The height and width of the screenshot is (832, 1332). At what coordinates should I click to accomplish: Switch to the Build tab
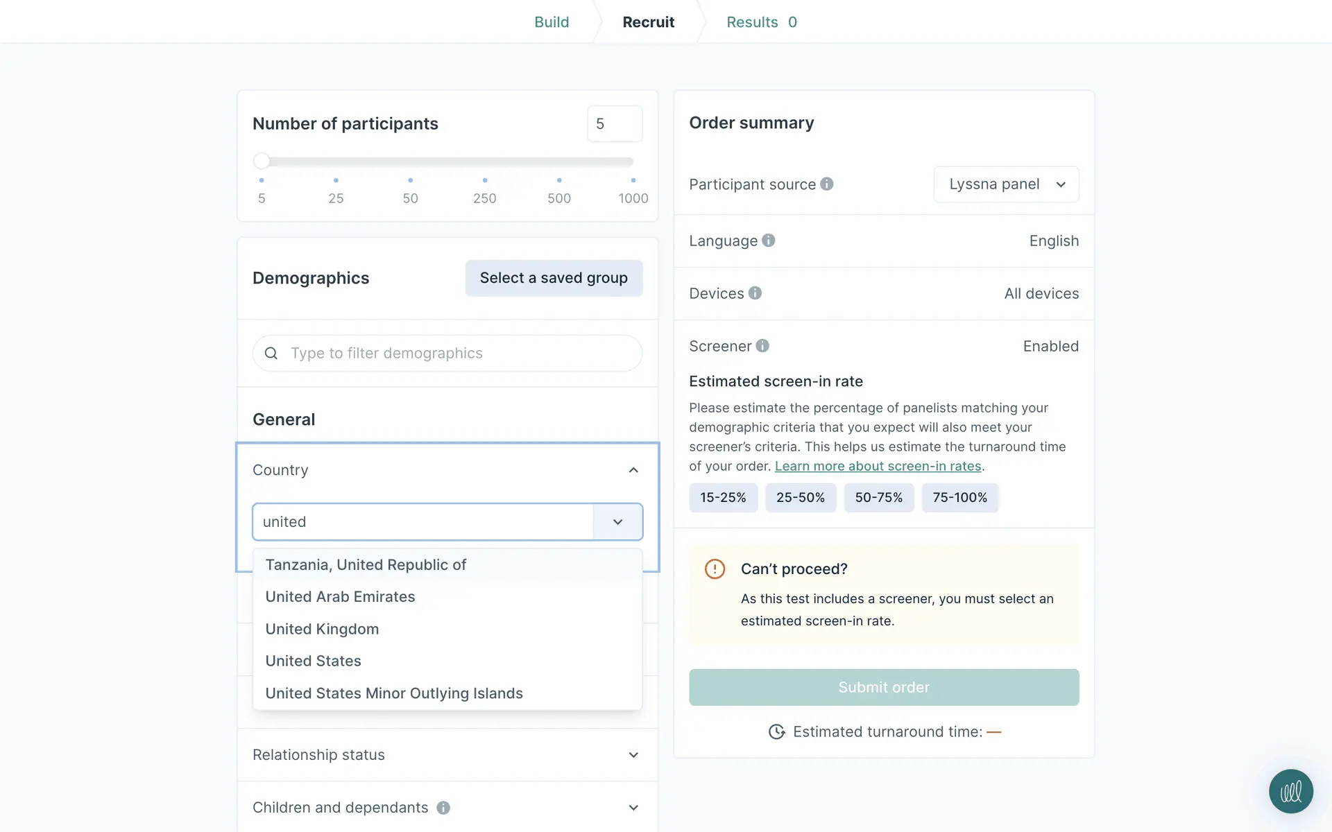552,22
